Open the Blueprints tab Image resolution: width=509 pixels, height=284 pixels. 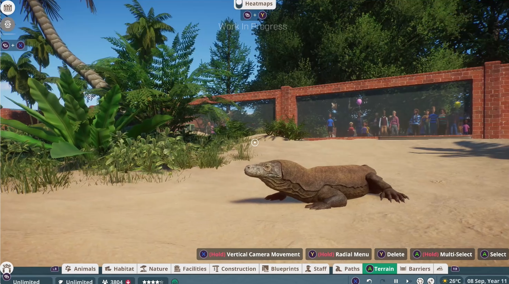280,269
